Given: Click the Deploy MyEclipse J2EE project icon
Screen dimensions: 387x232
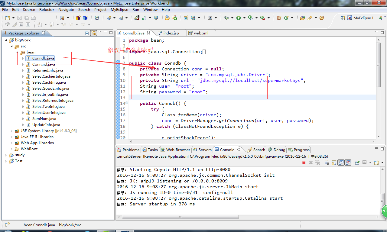Looking at the screenshot, I should click(137, 18).
